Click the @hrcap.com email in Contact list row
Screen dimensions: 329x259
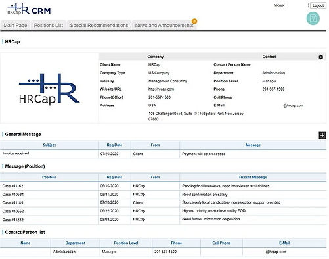[276, 252]
